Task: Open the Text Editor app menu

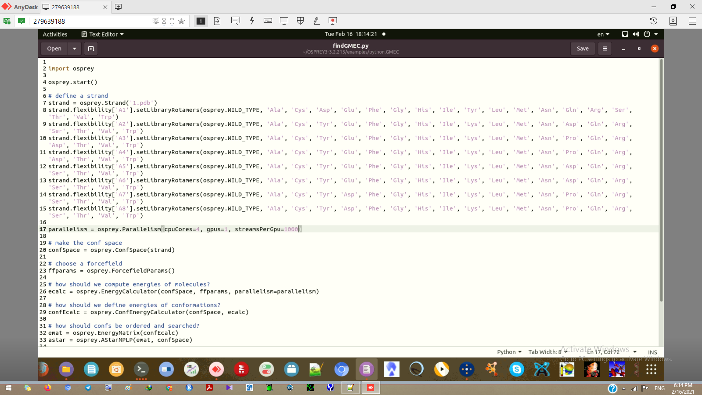Action: [x=103, y=34]
